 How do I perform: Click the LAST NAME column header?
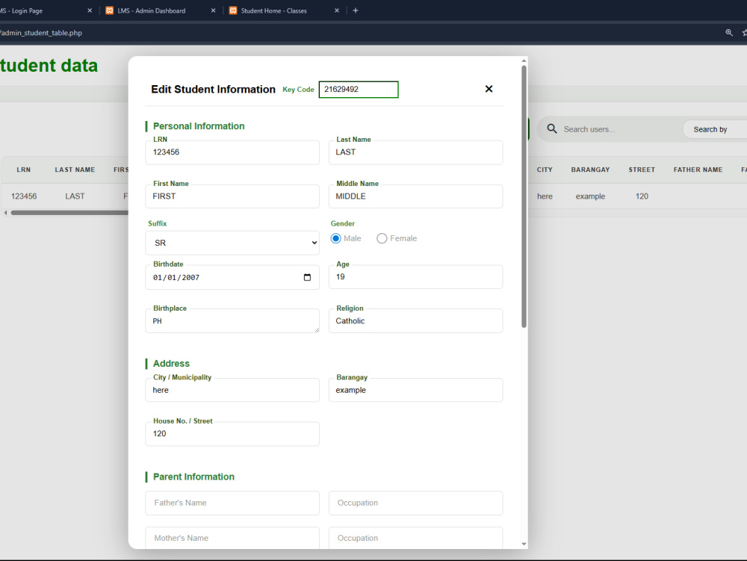point(75,170)
